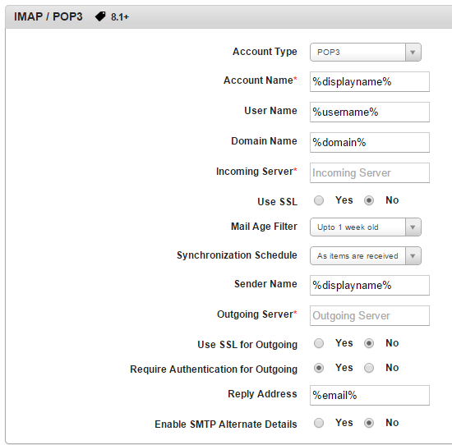
Task: Select No for Use SSL for Outgoing
Action: pyautogui.click(x=369, y=343)
